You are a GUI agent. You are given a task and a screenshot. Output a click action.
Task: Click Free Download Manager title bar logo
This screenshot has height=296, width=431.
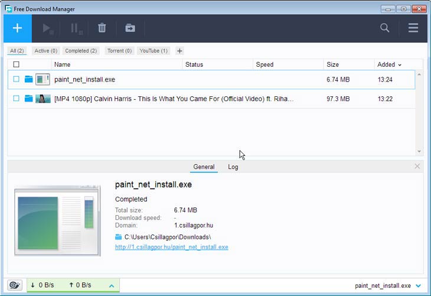[8, 9]
